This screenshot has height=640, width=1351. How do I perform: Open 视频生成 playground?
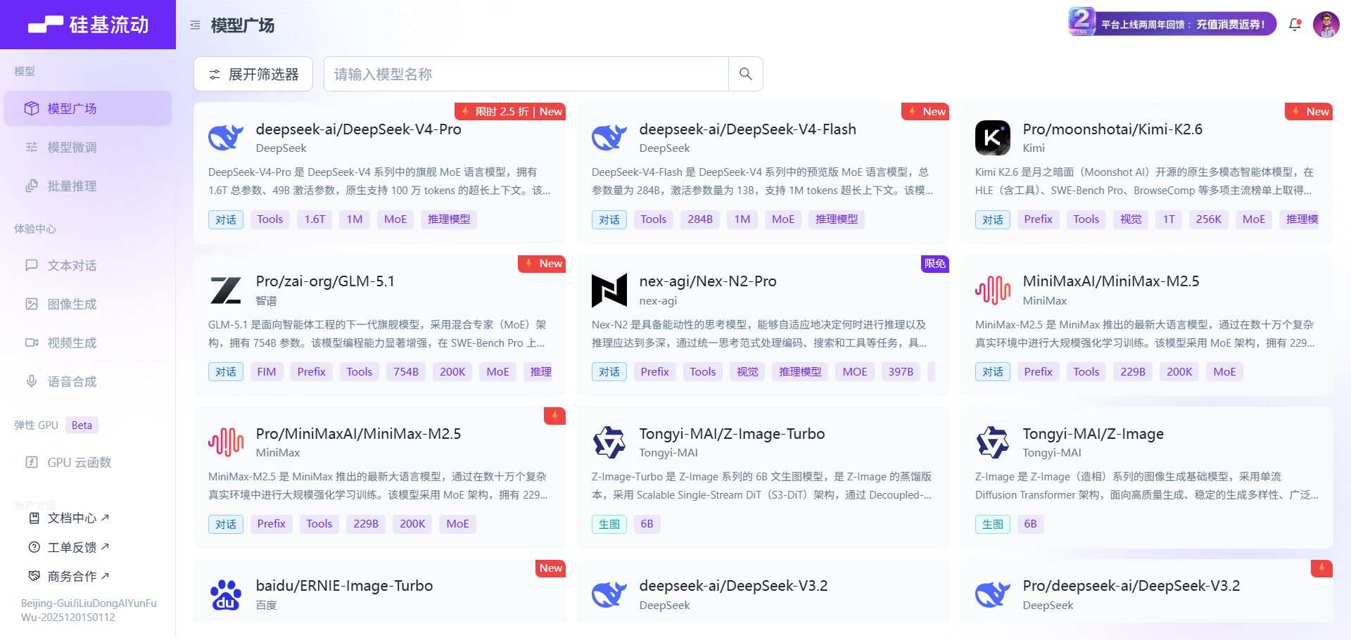pyautogui.click(x=88, y=343)
